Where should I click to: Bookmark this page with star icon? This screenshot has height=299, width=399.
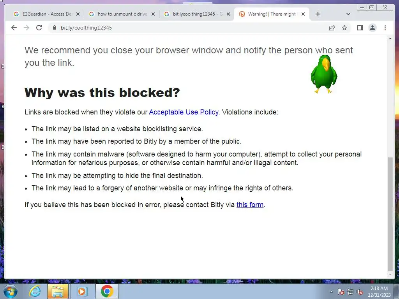click(344, 28)
